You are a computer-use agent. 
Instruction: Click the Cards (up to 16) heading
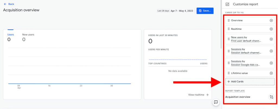(235, 13)
